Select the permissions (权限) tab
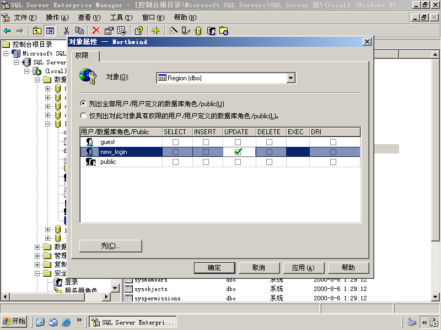Viewport: 441px width, 330px height. pyautogui.click(x=85, y=56)
